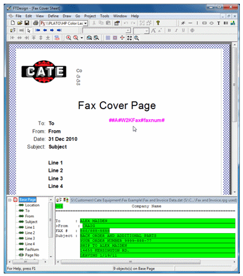Select FaxNum item in object tree
The image size is (243, 276).
[x=32, y=249]
